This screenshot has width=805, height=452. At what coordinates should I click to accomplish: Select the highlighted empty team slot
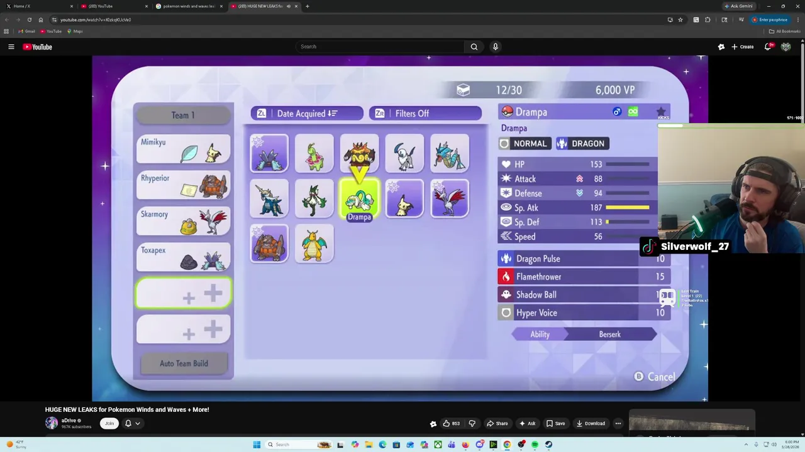[x=184, y=294]
